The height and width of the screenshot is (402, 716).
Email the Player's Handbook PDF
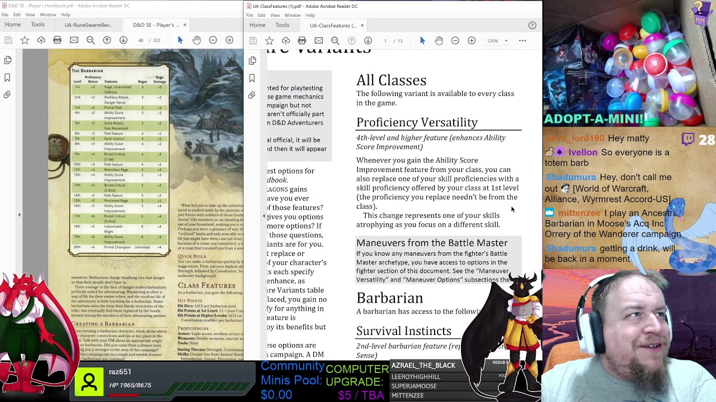(74, 40)
